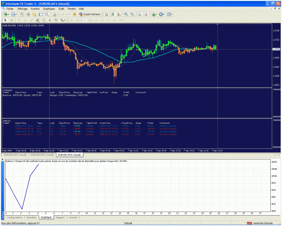
Task: Click the Balance: 10070.00 text in vTerminal
Action: (x=13, y=95)
